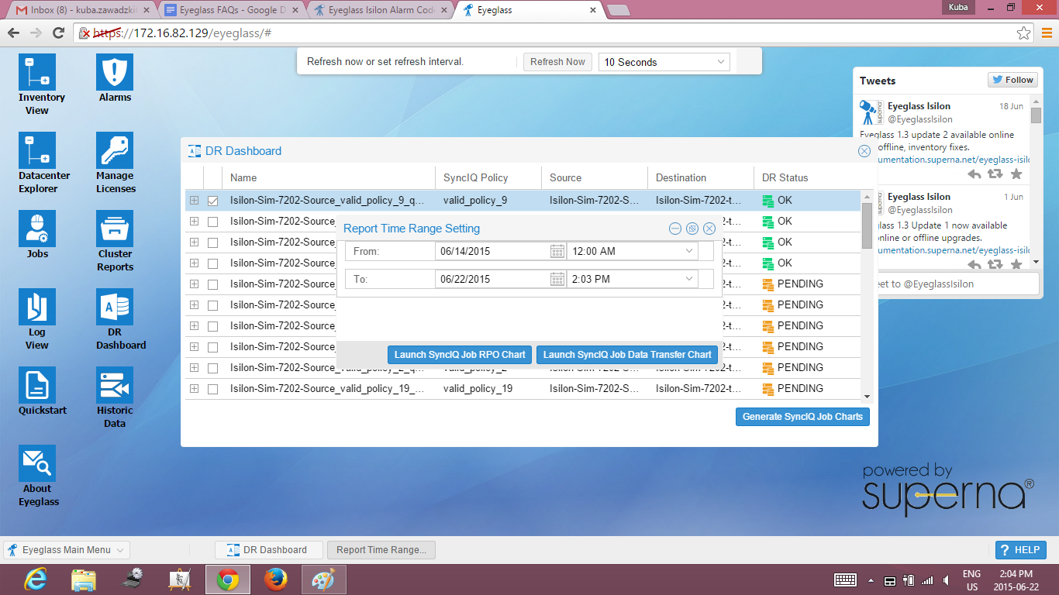Open the Eyeglass Main Menu dropdown
1059x595 pixels.
(67, 550)
